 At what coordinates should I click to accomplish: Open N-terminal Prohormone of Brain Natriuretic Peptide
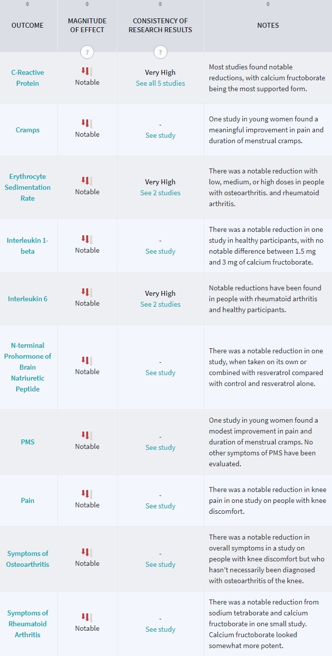[x=28, y=367]
